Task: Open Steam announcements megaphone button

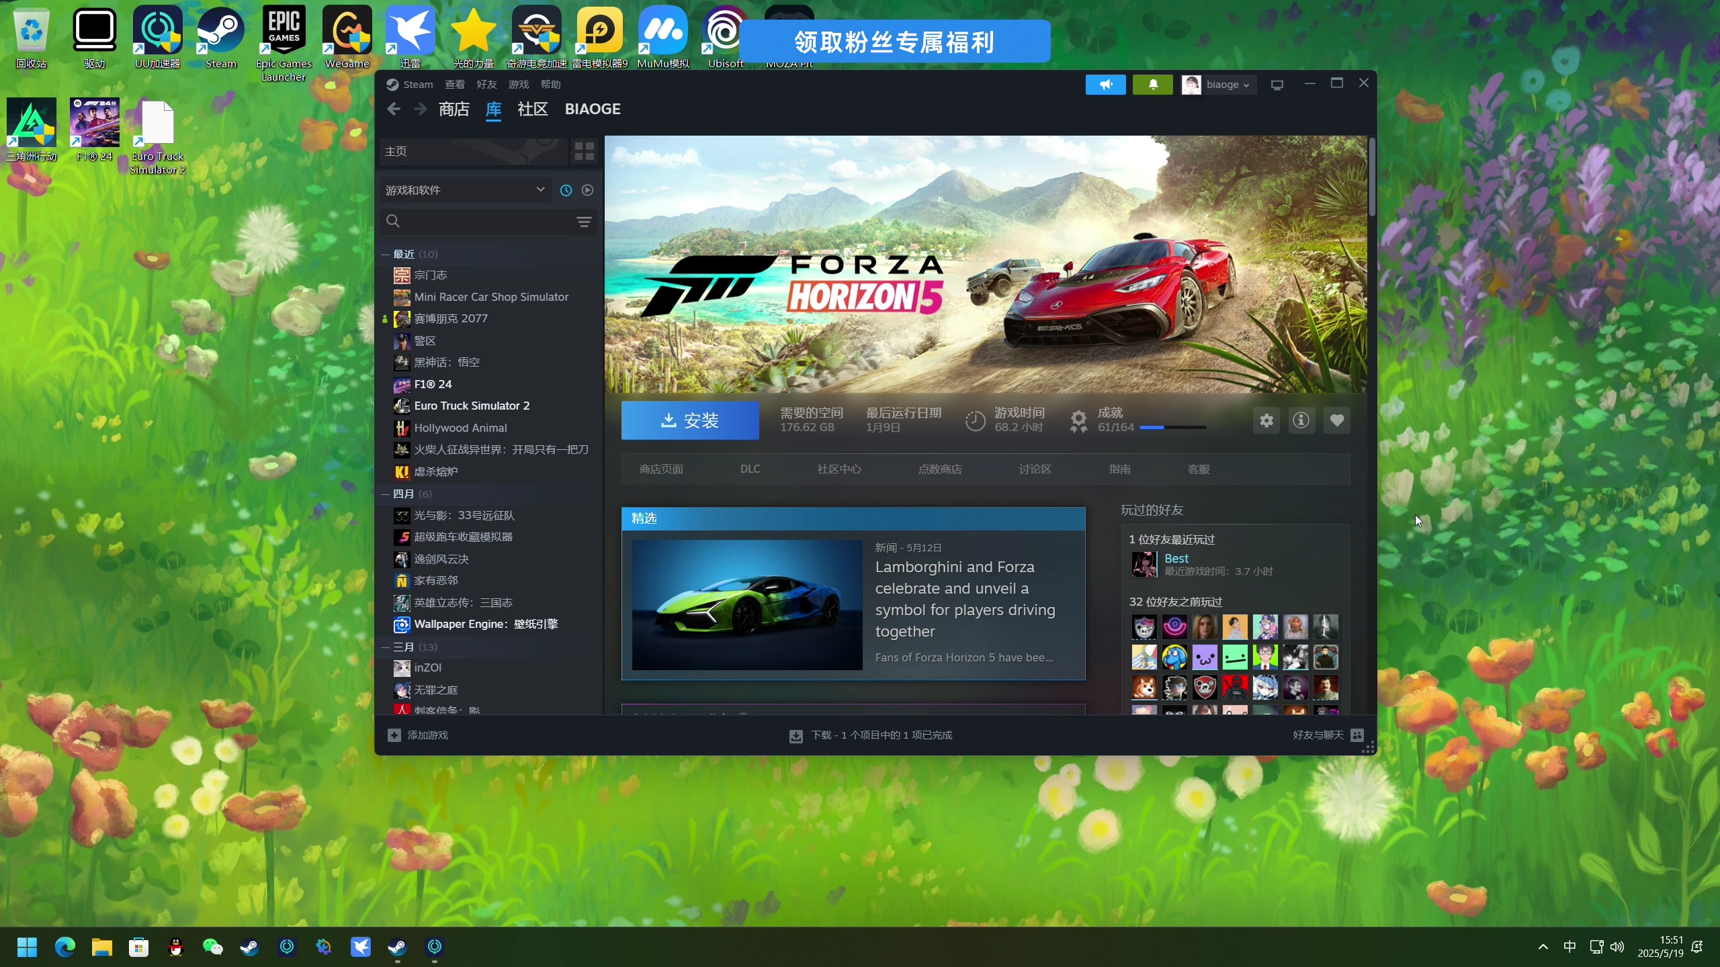Action: click(1105, 85)
